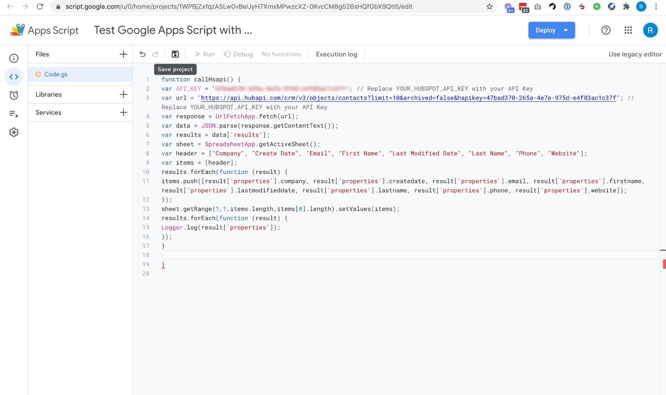
Task: Click JSON on line 5
Action: 208,126
